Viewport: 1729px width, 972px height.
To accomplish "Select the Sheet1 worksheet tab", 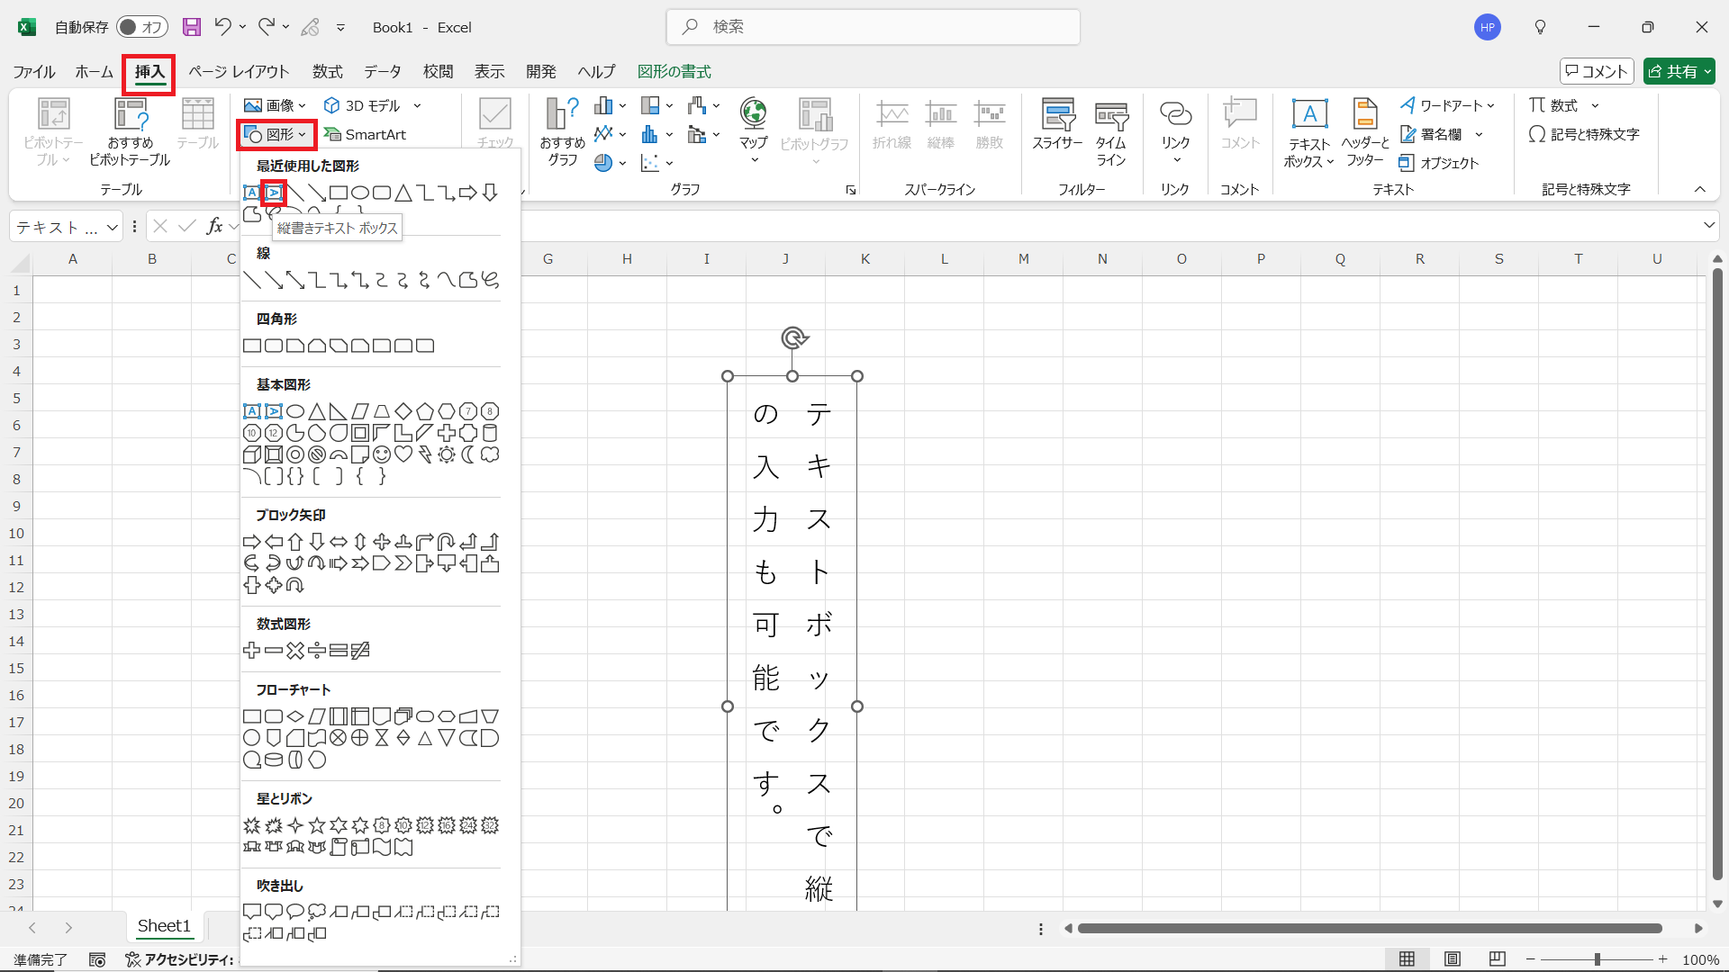I will coord(164,926).
